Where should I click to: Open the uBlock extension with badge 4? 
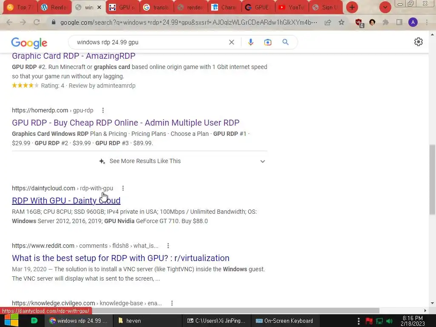pyautogui.click(x=359, y=23)
